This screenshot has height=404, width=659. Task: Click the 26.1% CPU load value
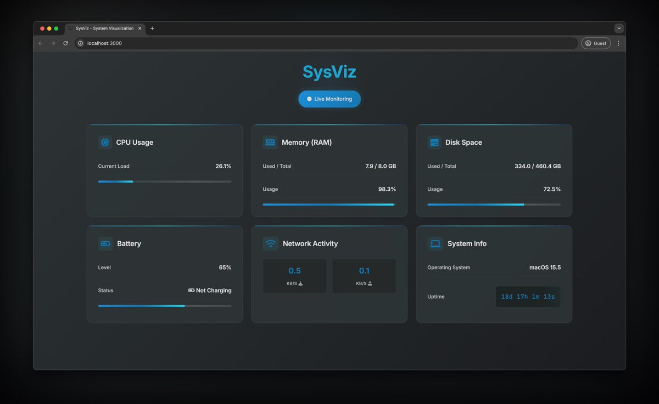224,166
